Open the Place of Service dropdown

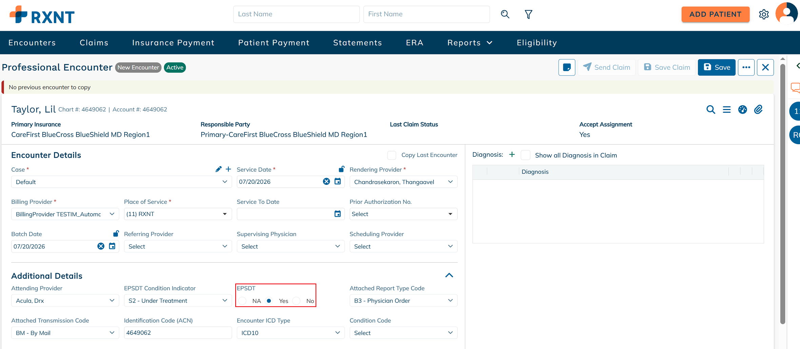[178, 214]
